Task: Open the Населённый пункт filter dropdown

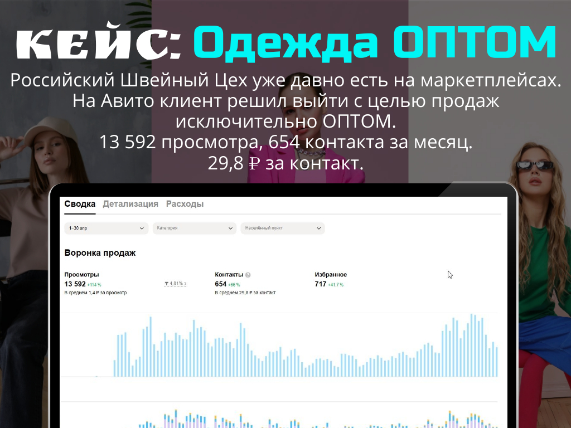Action: pyautogui.click(x=283, y=228)
